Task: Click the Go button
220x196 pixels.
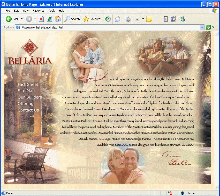Action: pyautogui.click(x=211, y=27)
